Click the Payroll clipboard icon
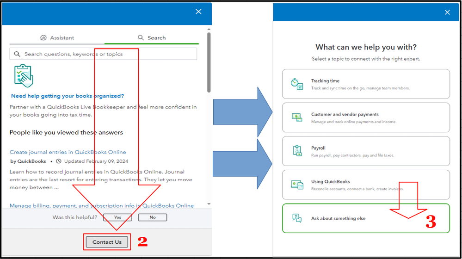Viewport: 462px width, 259px height. click(297, 151)
